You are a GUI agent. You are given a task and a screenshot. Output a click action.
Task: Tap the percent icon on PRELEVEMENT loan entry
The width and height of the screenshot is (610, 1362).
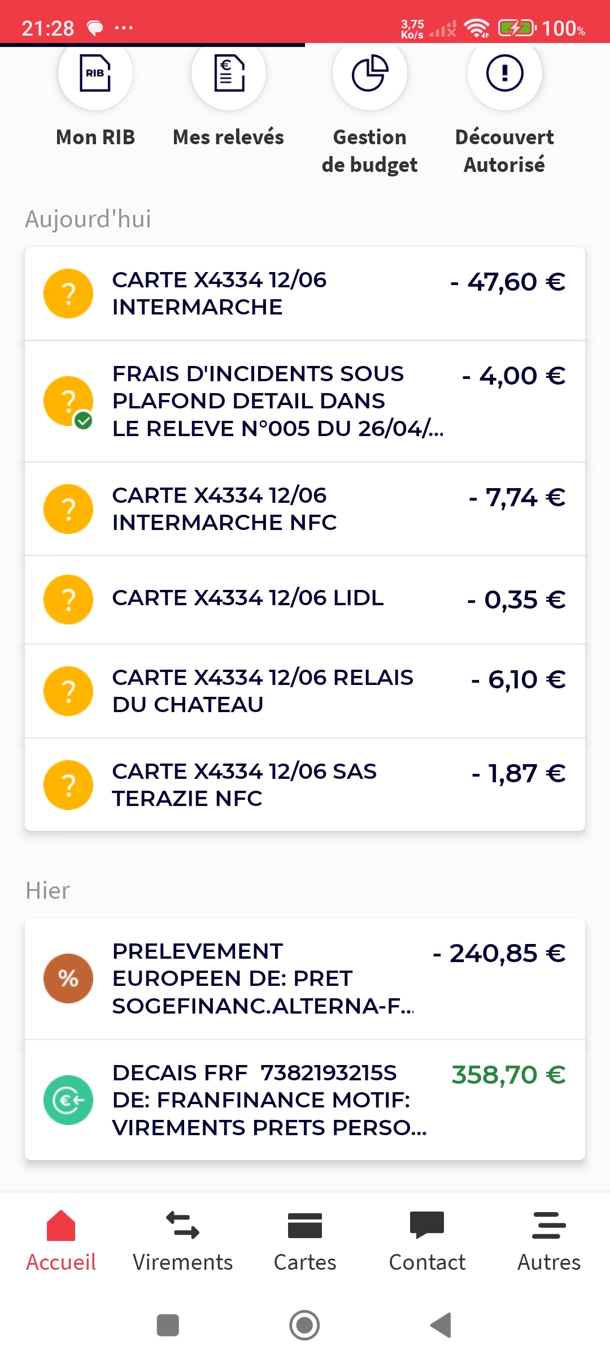(x=68, y=979)
